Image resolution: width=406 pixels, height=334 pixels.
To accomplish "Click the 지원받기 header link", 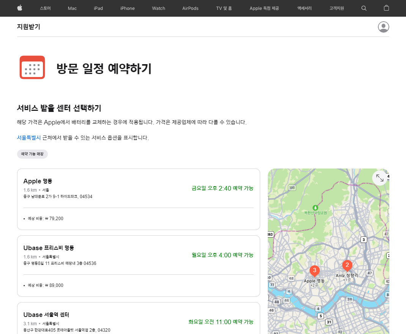I will click(28, 27).
